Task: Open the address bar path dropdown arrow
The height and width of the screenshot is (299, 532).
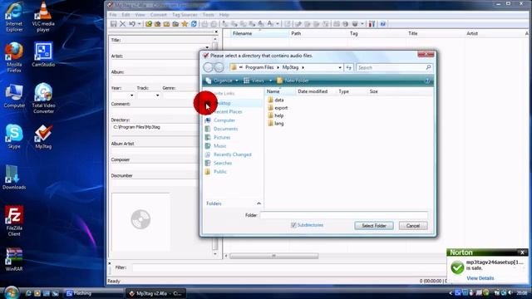Action: coord(340,67)
